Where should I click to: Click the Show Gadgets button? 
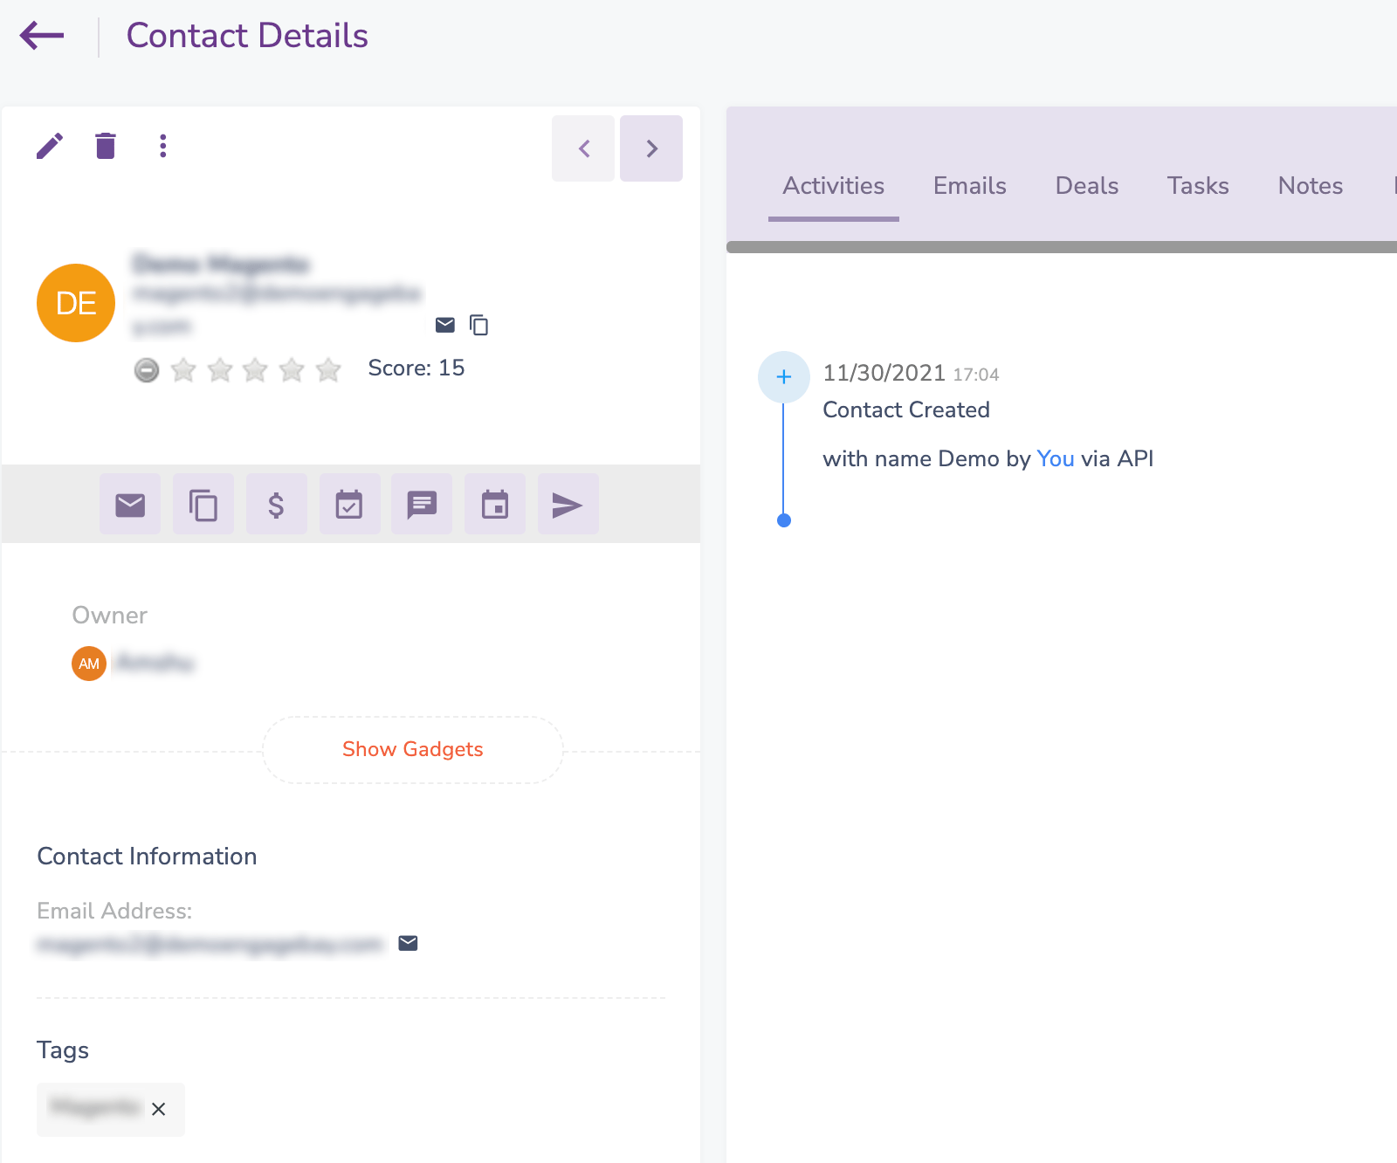[412, 749]
